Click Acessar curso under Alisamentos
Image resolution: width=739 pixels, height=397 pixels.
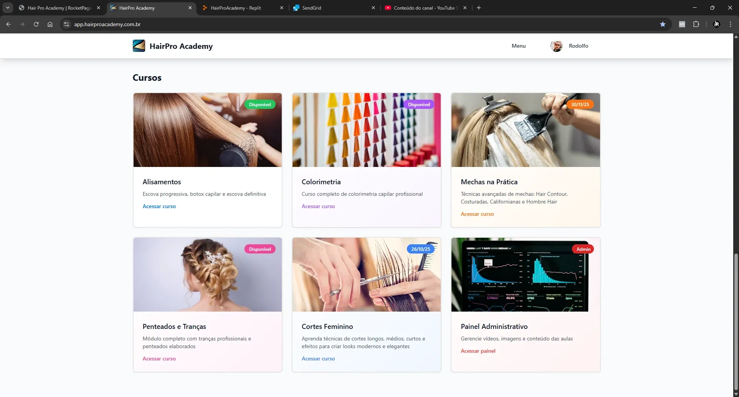[159, 206]
